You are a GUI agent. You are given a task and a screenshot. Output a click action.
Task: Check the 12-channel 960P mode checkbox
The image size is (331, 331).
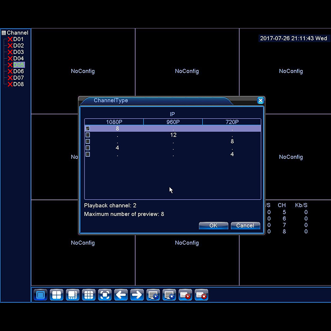point(88,135)
